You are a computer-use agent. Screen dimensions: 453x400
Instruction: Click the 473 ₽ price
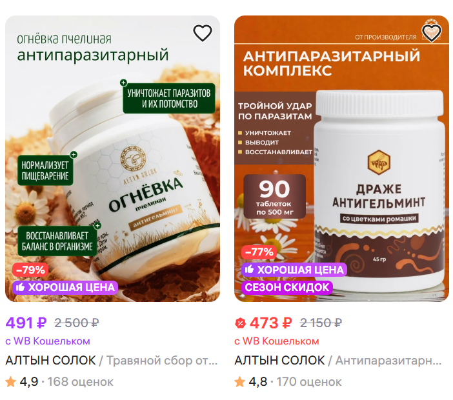coord(270,323)
